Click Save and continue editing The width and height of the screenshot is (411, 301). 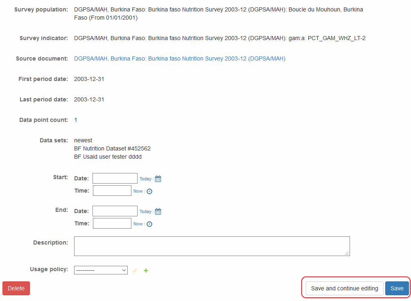(344, 288)
